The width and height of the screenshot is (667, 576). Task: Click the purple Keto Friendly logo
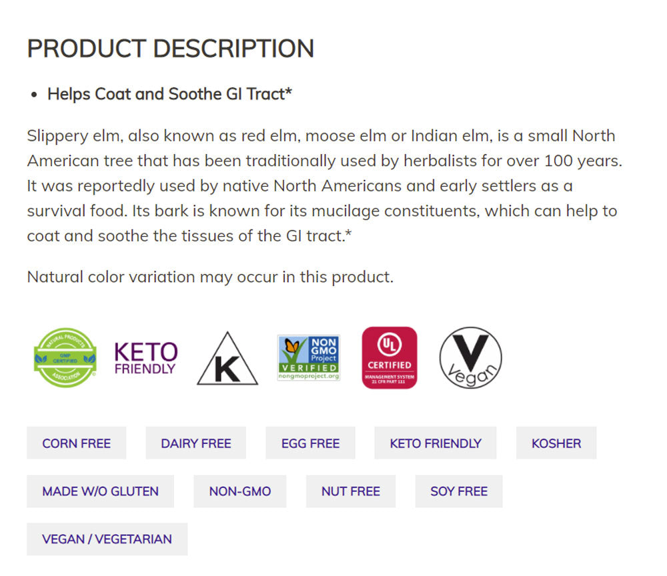(x=146, y=358)
